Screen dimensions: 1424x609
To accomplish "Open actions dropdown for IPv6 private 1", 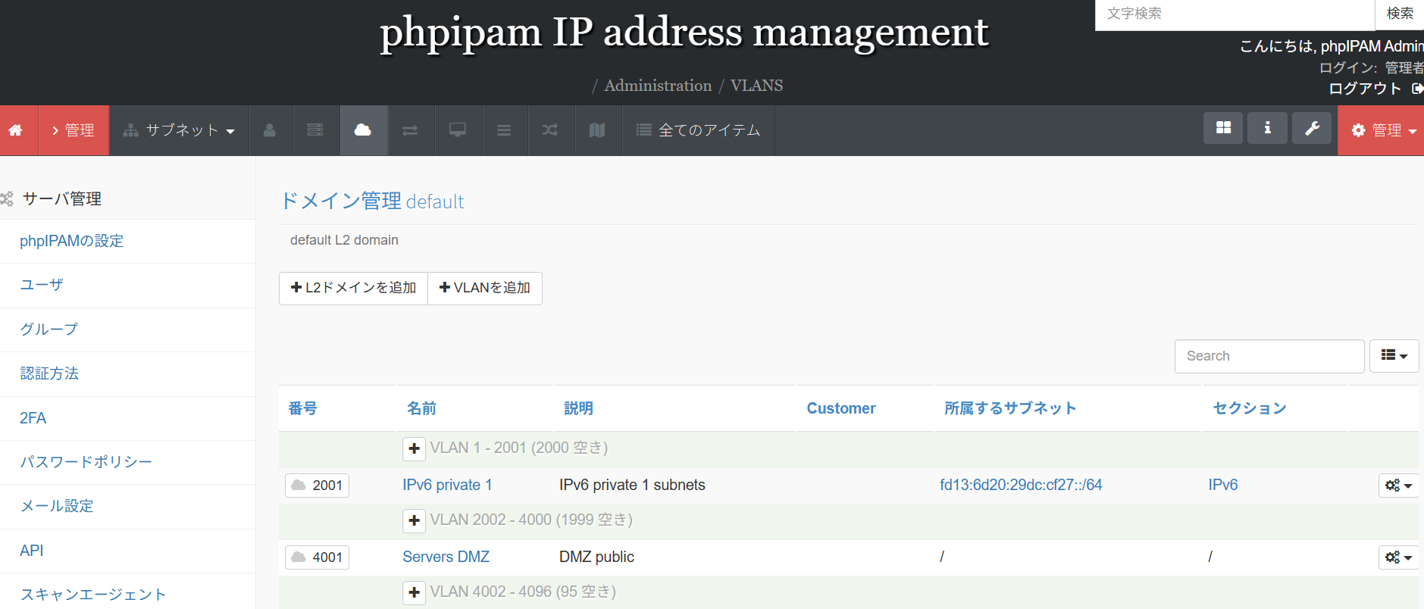I will [1398, 486].
